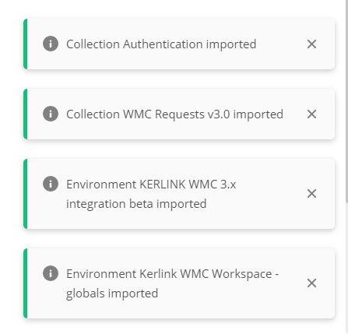Viewport: 348px width, 334px height.
Task: Dismiss the KERLINK WMC 3.x integration beta toast
Action: coord(311,194)
